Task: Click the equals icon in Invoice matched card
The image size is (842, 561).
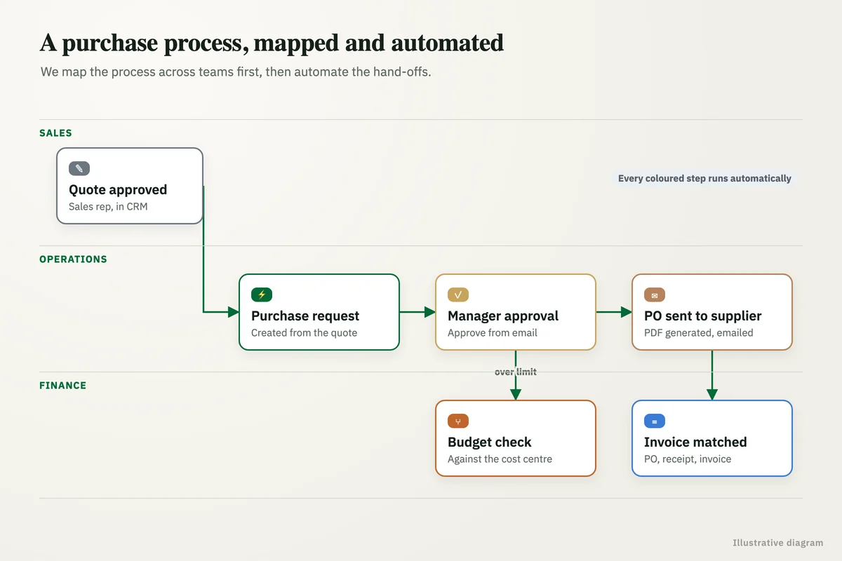Action: coord(655,421)
